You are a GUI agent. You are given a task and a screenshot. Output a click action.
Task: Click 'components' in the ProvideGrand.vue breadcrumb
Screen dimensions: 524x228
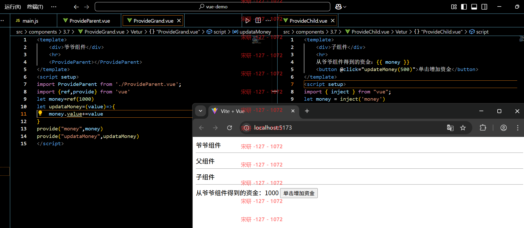[43, 32]
